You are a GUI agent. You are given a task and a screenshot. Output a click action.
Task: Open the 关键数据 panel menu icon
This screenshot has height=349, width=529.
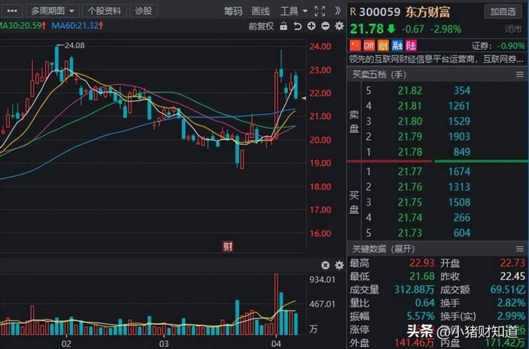[x=520, y=249]
